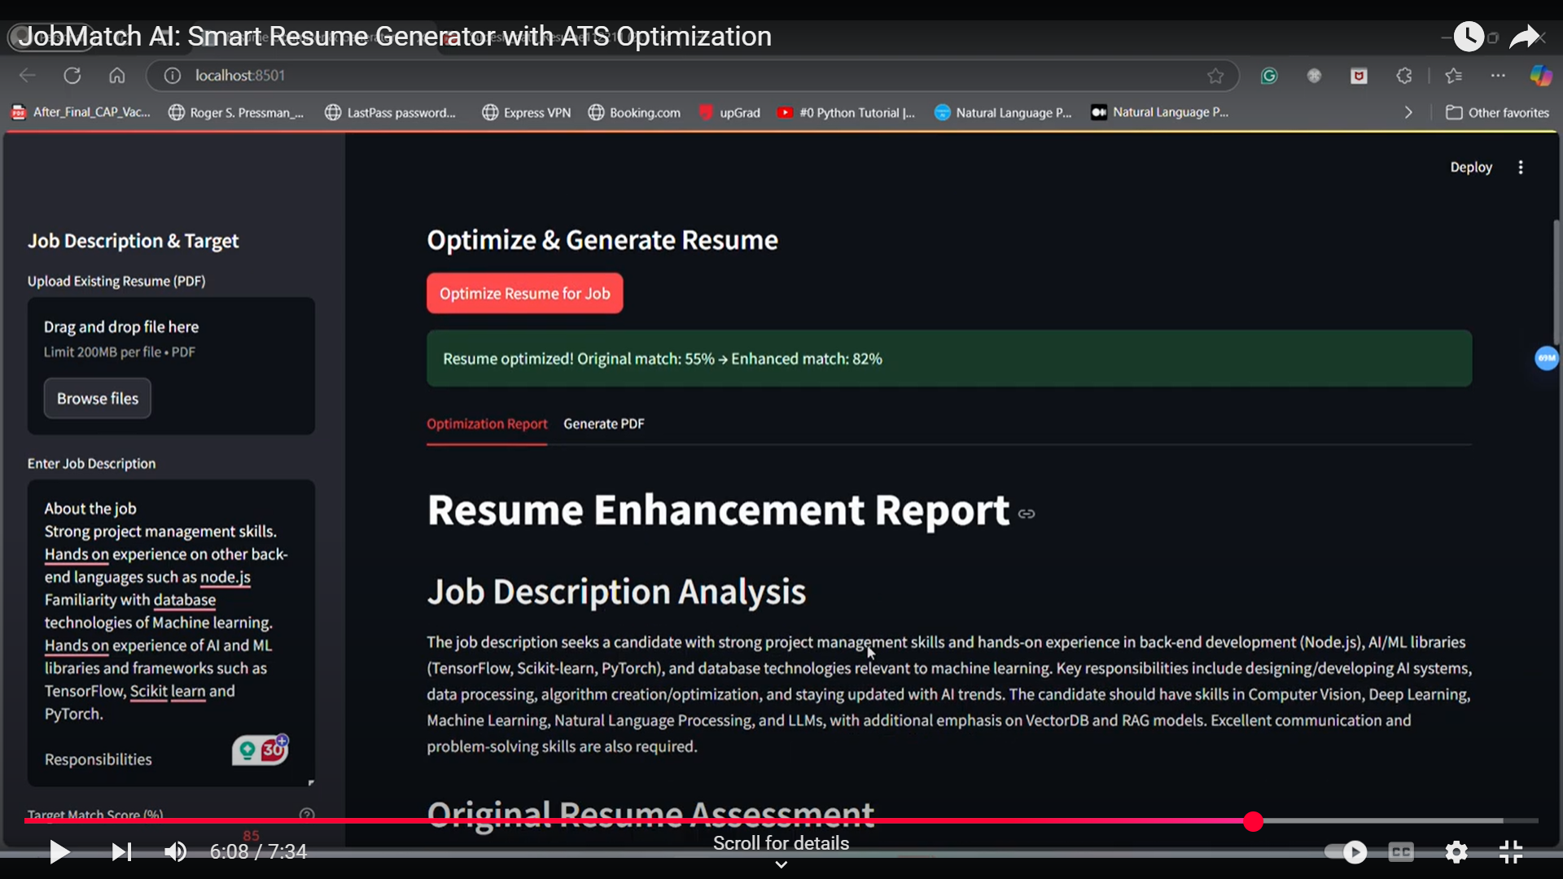This screenshot has height=879, width=1563.
Task: Play the paused video
Action: (59, 852)
